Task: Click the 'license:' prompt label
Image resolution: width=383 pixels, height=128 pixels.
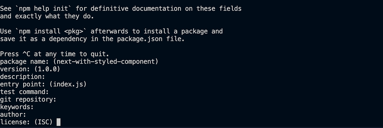Action: 15,122
